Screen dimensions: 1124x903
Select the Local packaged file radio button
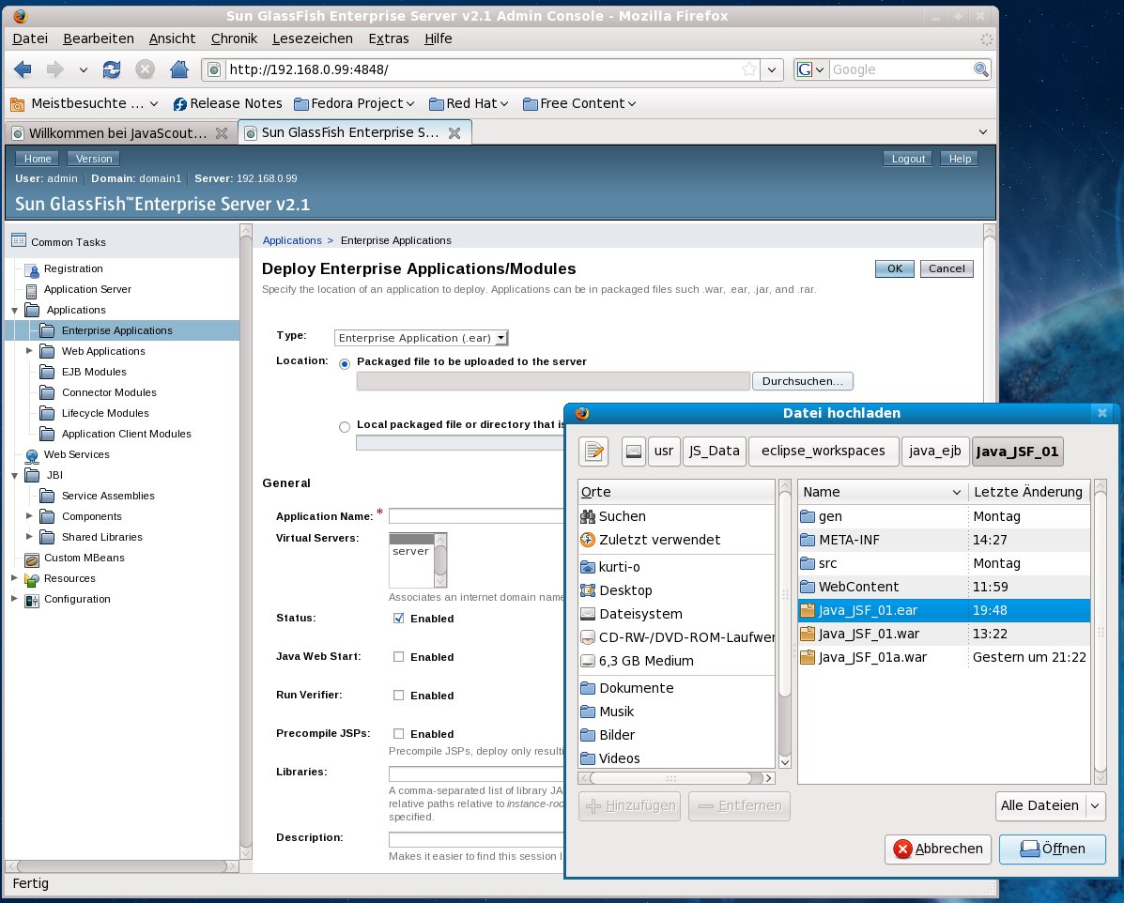click(345, 426)
